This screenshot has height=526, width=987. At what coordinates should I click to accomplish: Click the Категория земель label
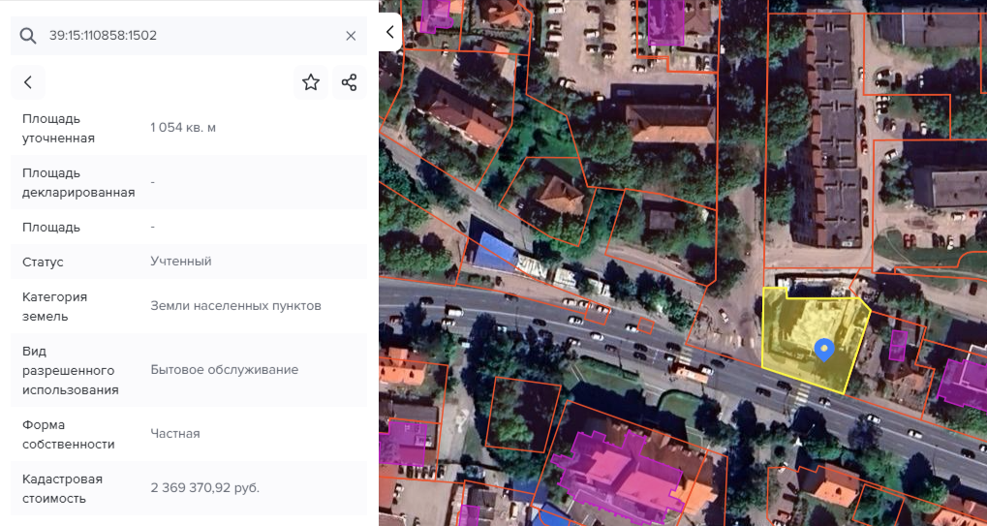pyautogui.click(x=55, y=306)
